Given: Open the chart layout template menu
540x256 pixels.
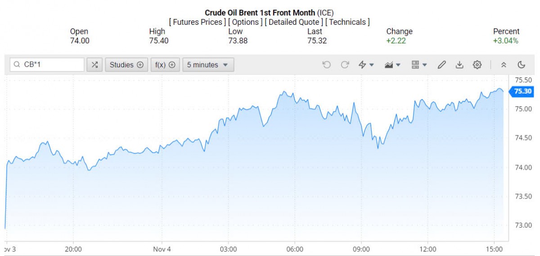Looking at the screenshot, I should 419,65.
